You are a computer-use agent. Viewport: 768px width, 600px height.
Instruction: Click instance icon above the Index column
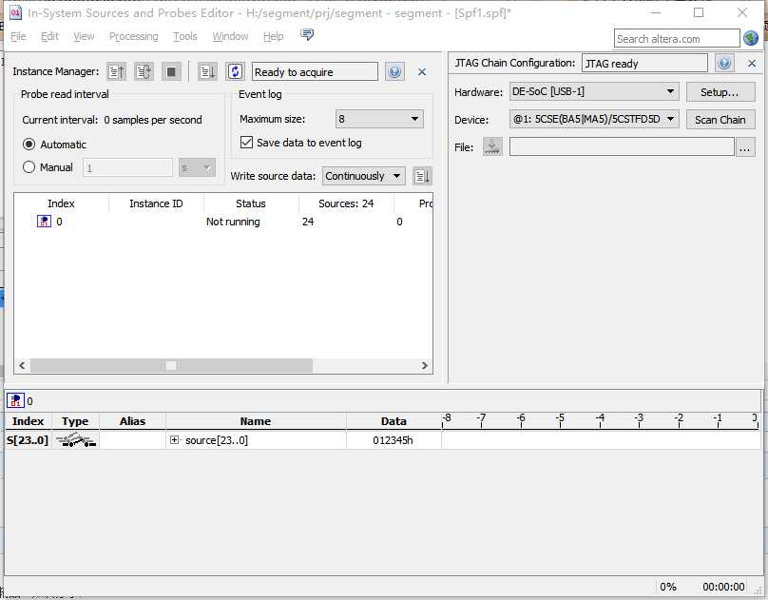click(15, 400)
